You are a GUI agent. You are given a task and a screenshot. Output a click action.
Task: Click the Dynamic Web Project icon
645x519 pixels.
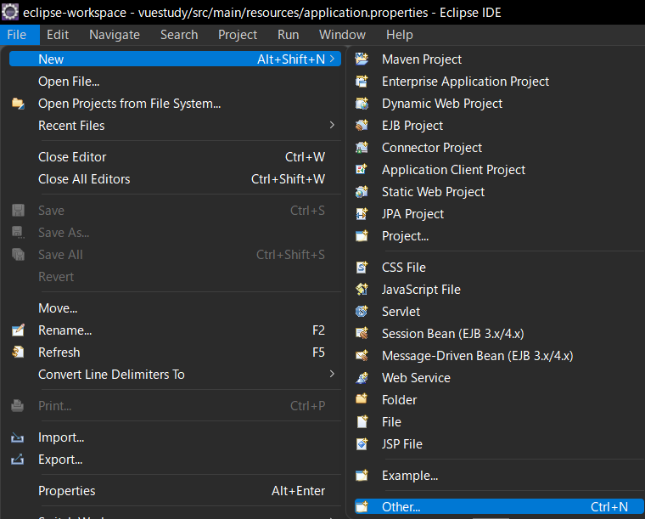pyautogui.click(x=362, y=104)
